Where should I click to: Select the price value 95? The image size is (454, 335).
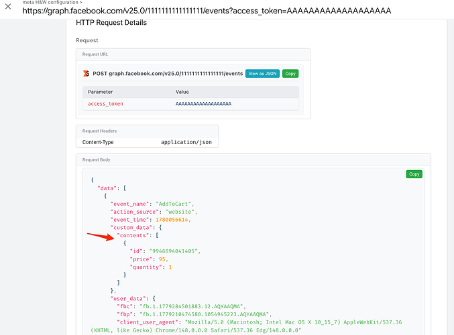(x=162, y=259)
